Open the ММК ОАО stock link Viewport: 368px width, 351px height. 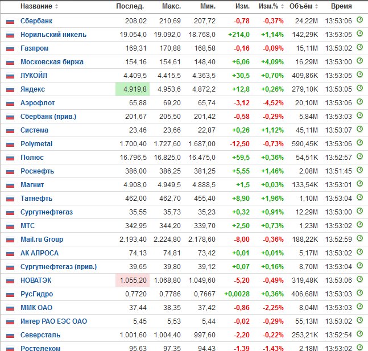[x=36, y=308]
